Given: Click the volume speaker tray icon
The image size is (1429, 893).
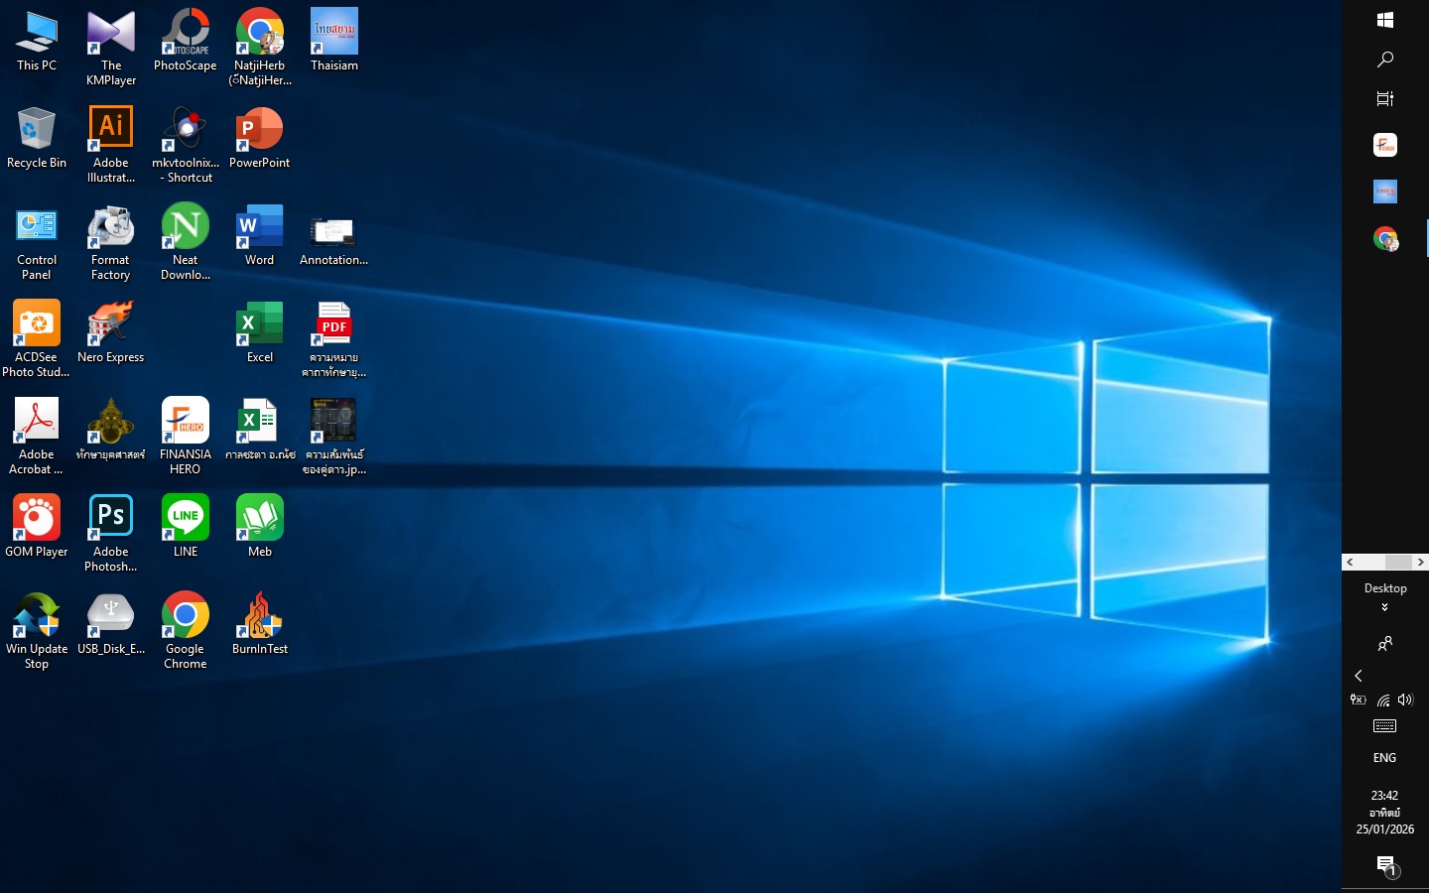Looking at the screenshot, I should (1405, 700).
